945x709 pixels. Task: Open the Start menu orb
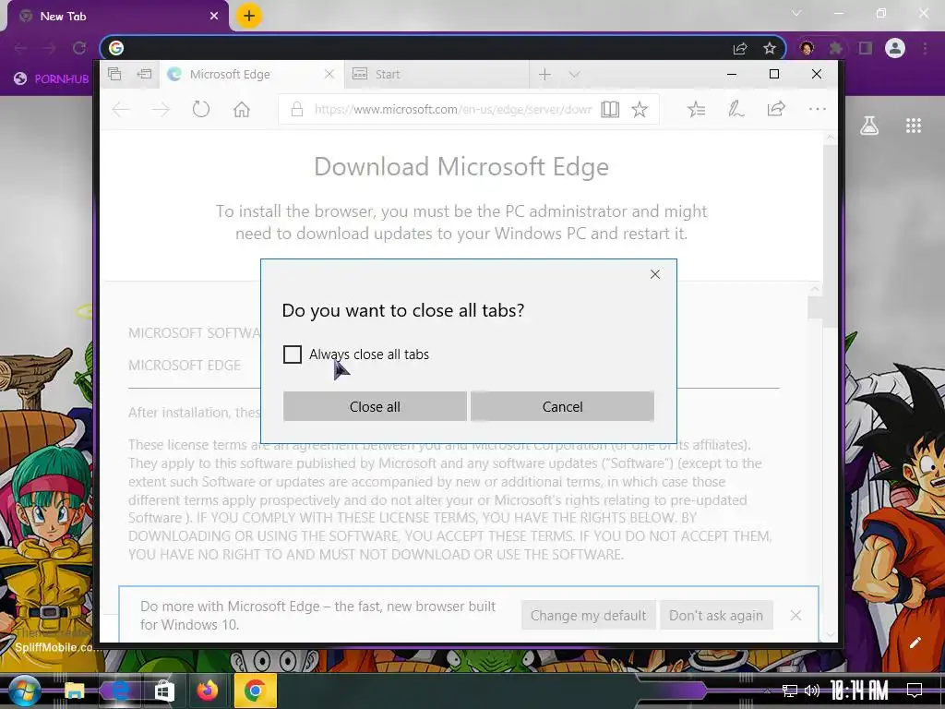(25, 691)
